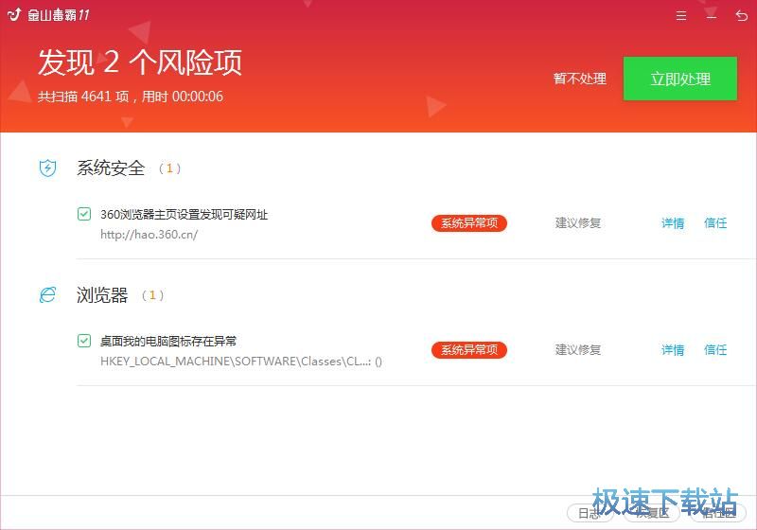This screenshot has width=757, height=530.
Task: Open 详情 for the 桌面我的电脑图标 item
Action: (x=673, y=349)
